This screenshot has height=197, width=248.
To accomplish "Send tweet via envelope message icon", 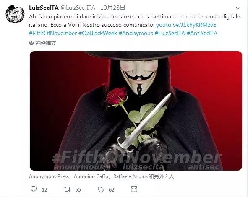I will pos(134,189).
